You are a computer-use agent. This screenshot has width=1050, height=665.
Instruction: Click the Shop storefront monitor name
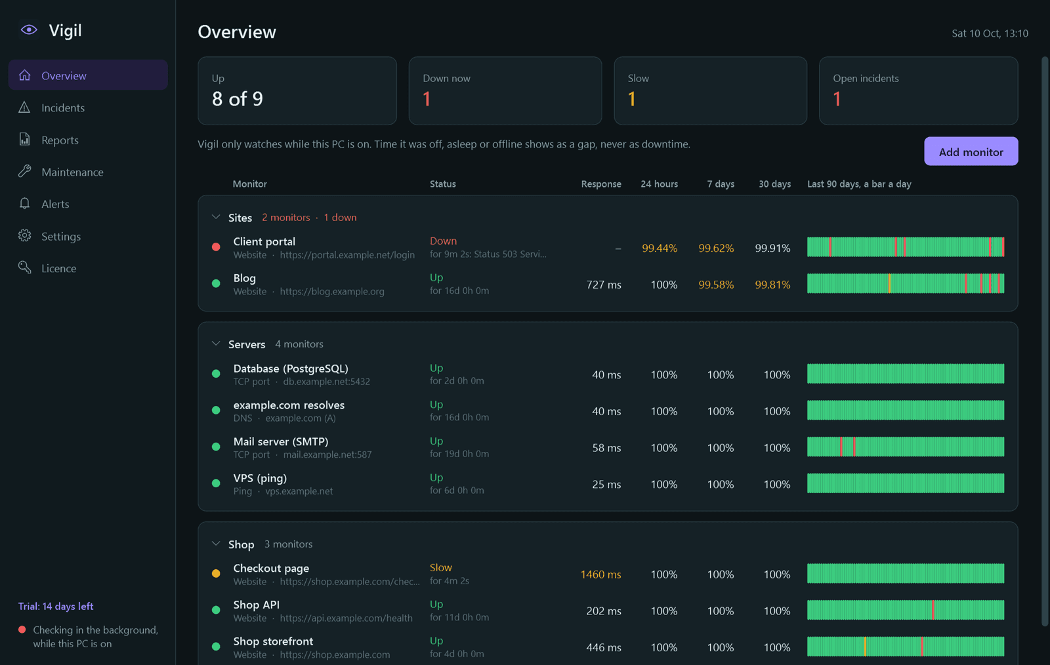(x=273, y=641)
